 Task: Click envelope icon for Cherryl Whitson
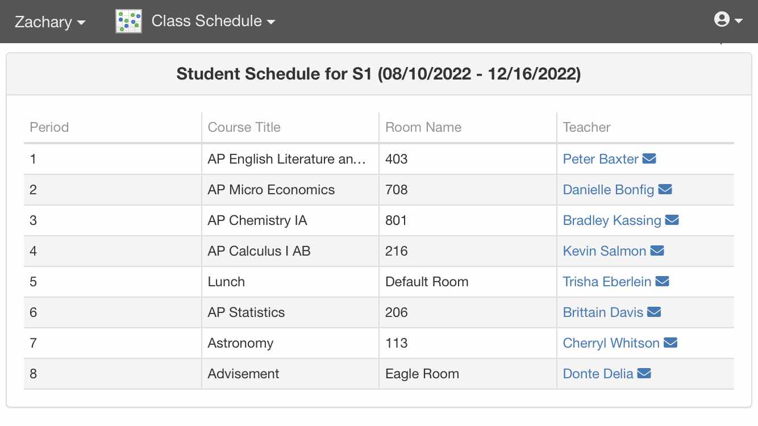tap(670, 343)
